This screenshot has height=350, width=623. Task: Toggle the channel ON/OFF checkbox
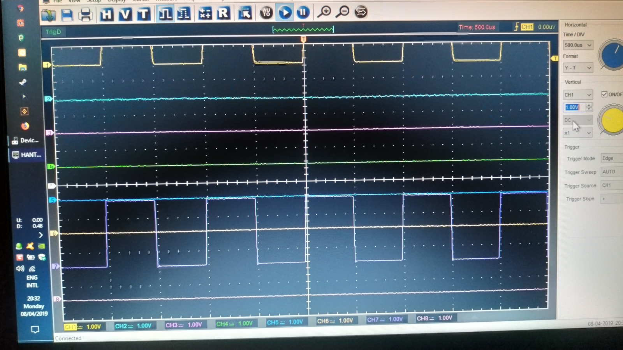pyautogui.click(x=604, y=94)
